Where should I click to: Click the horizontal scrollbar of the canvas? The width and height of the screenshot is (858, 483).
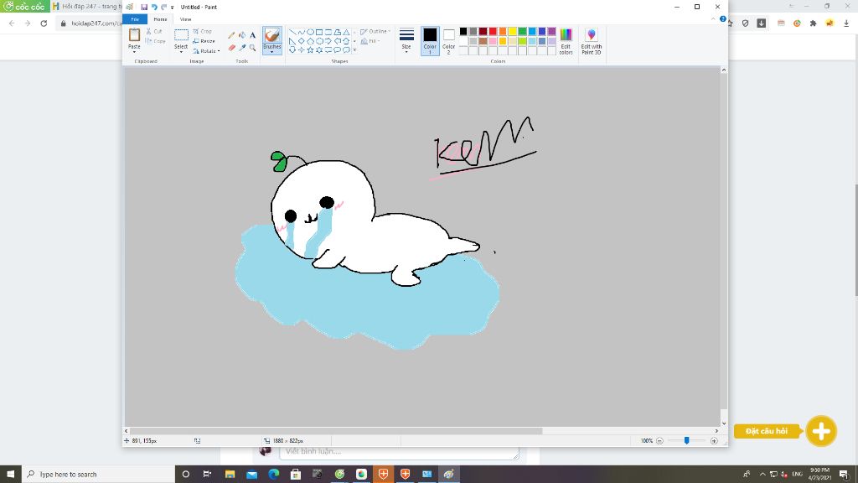(336, 431)
